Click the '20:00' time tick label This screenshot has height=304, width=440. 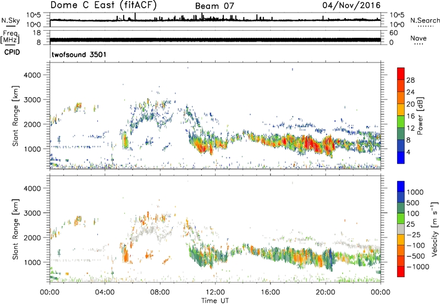(325, 292)
